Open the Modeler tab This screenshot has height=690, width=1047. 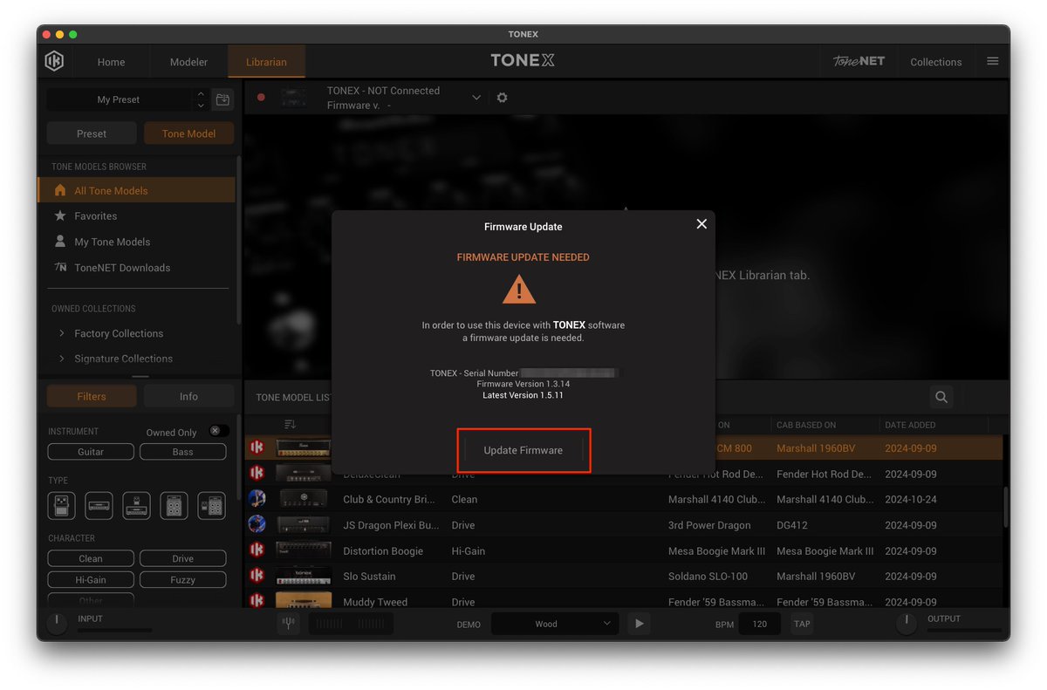point(188,62)
